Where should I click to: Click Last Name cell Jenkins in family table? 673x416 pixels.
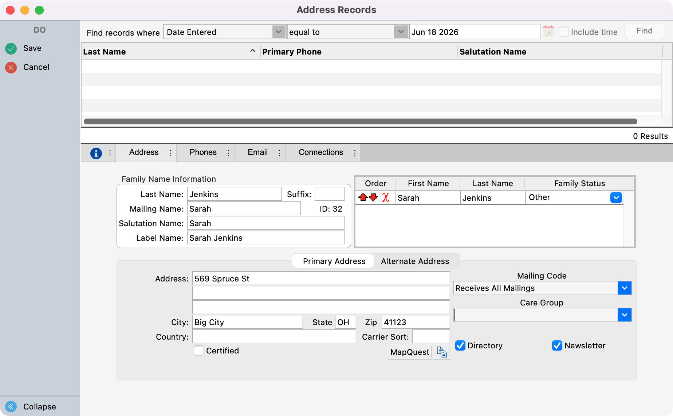[493, 198]
